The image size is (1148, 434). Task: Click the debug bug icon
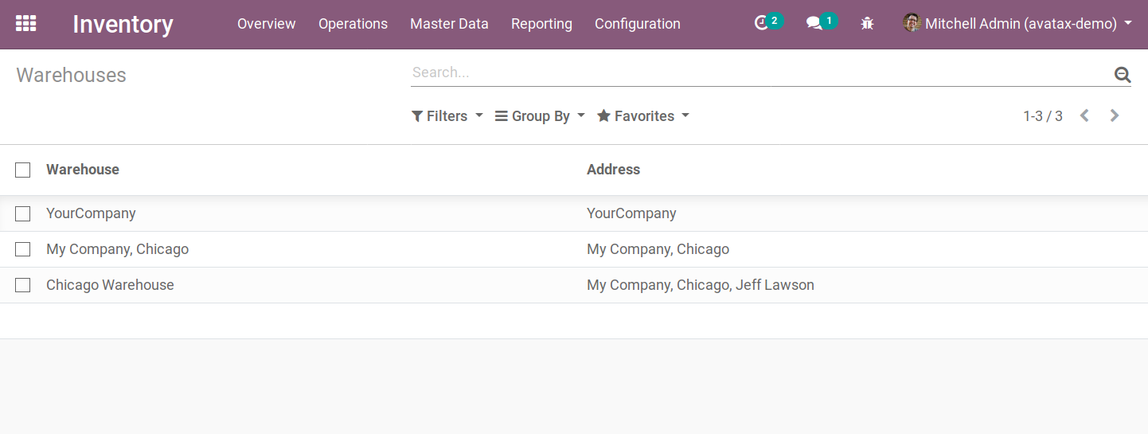click(867, 24)
